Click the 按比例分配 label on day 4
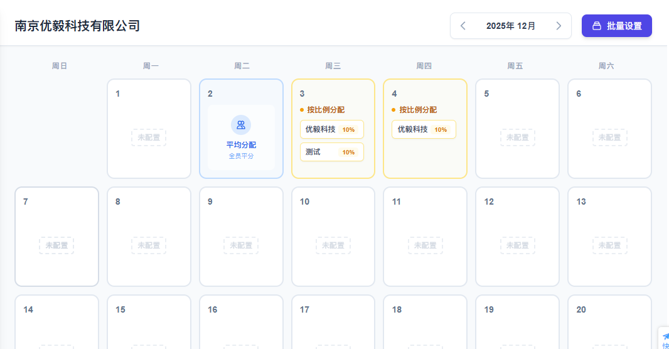The height and width of the screenshot is (349, 669). coord(418,110)
